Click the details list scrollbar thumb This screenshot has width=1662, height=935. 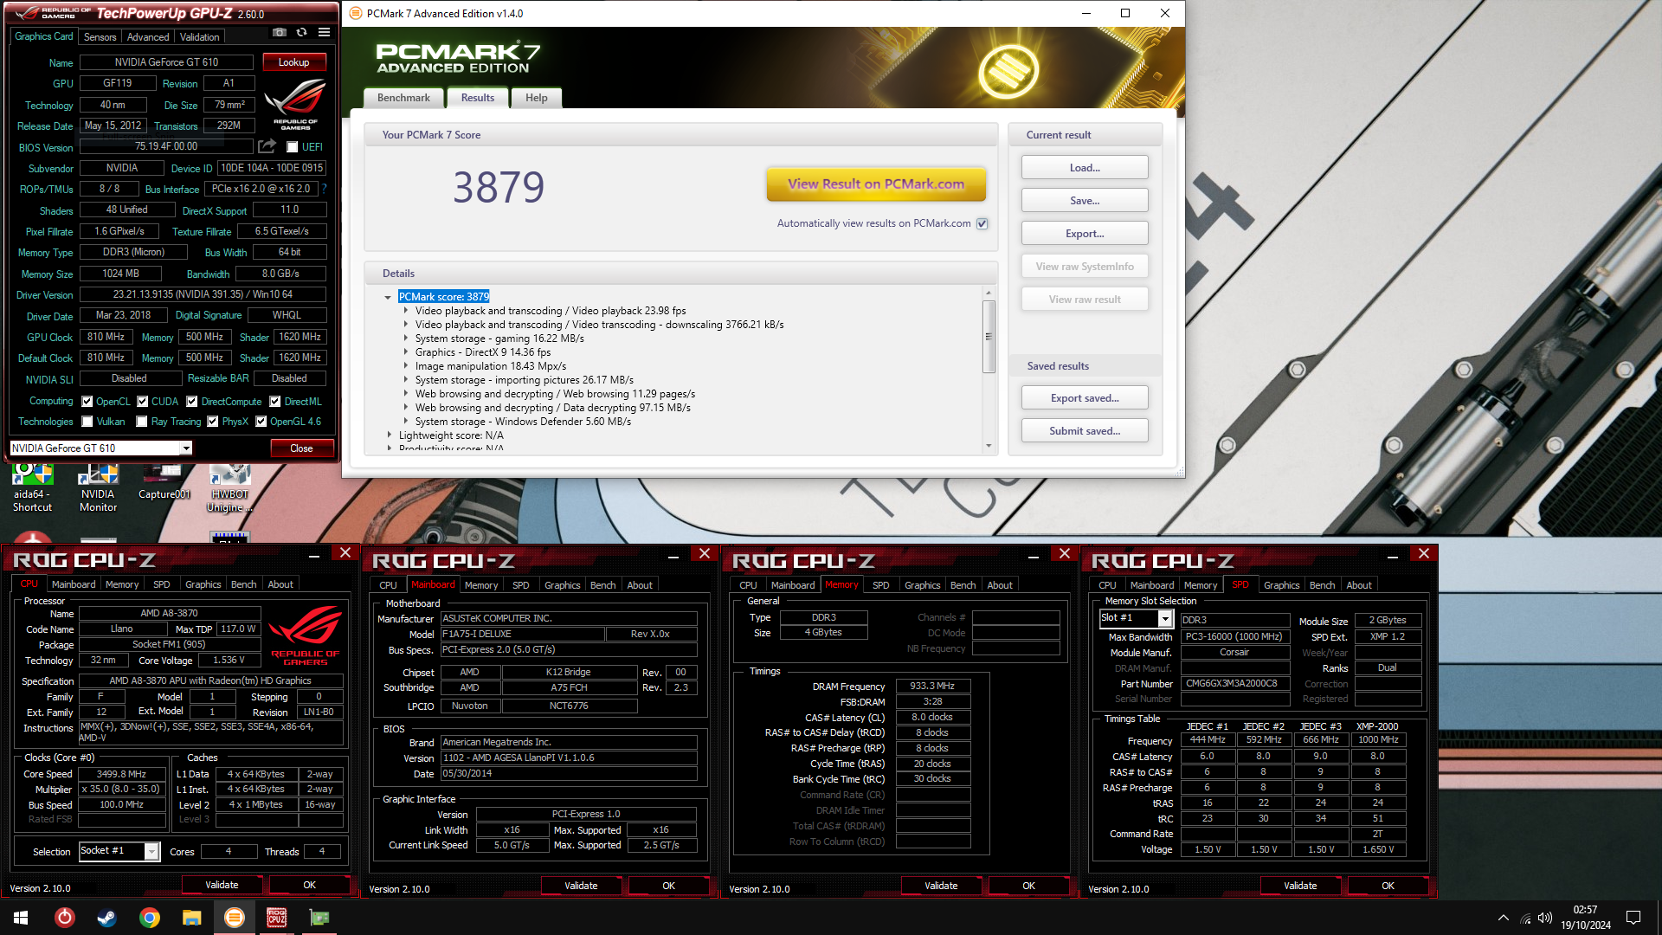989,337
